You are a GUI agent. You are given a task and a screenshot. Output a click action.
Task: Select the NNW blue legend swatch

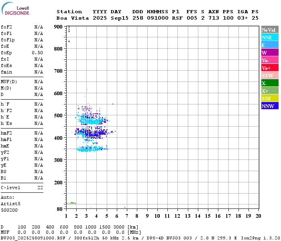click(x=269, y=106)
